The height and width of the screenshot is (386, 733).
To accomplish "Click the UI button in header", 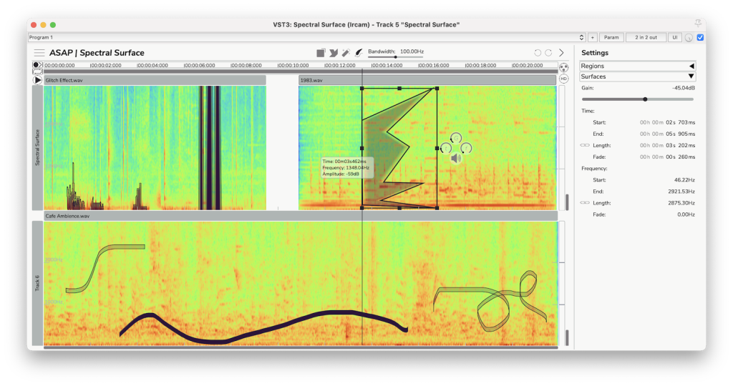I will pos(674,37).
